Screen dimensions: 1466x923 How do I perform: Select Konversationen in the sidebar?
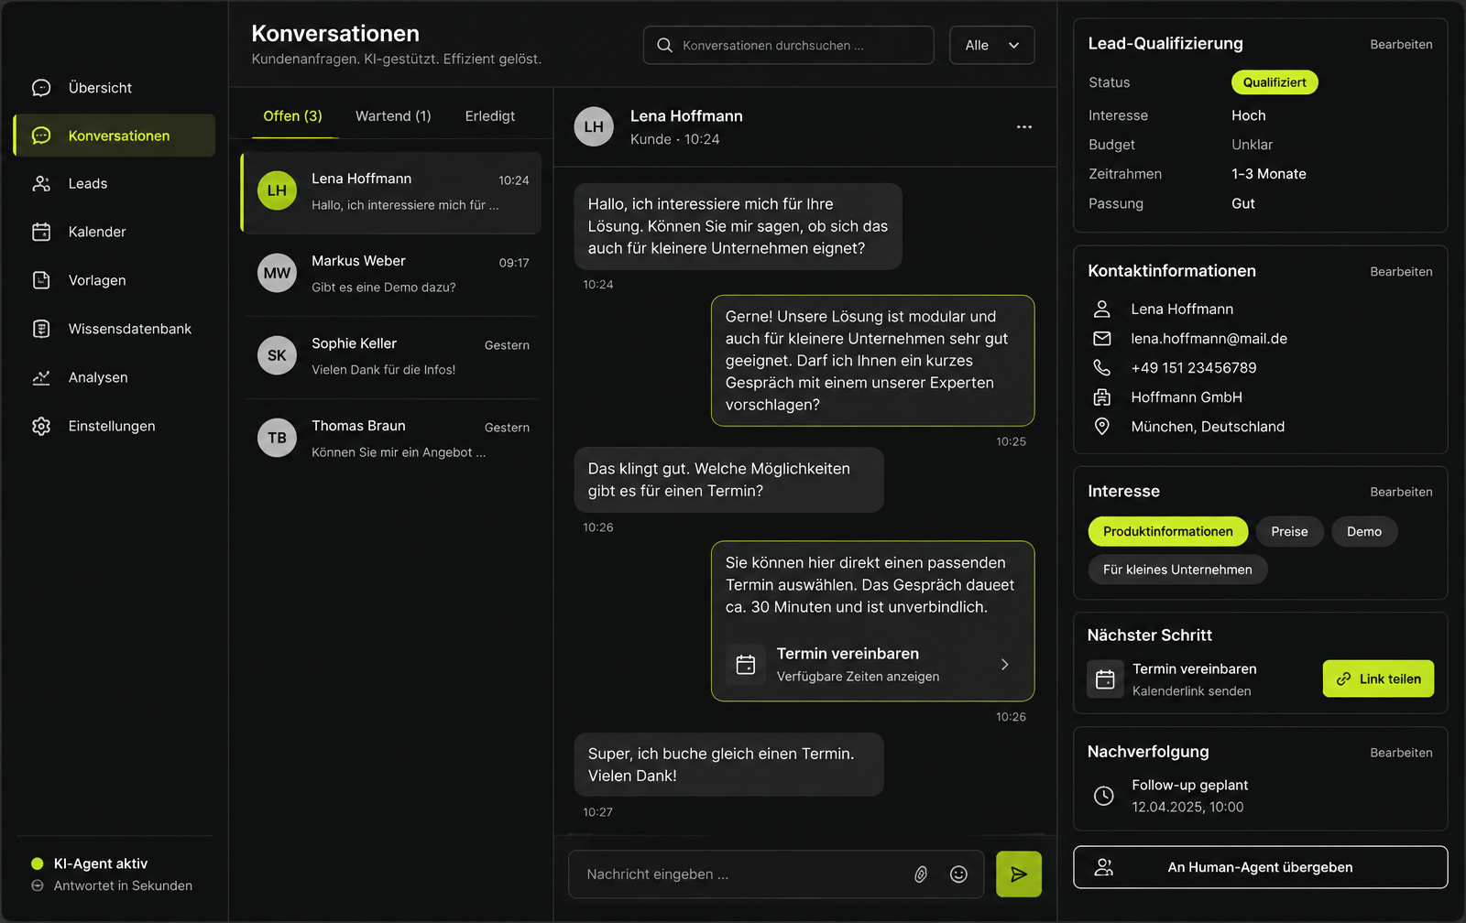coord(115,136)
